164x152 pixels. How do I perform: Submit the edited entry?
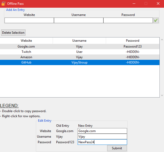point(117,148)
